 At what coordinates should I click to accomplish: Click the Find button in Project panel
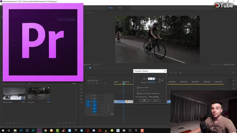tap(63, 123)
